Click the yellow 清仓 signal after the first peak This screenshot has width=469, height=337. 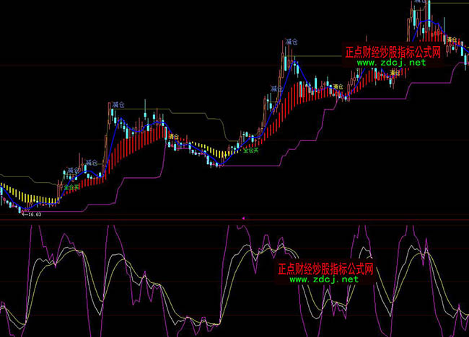pos(172,135)
